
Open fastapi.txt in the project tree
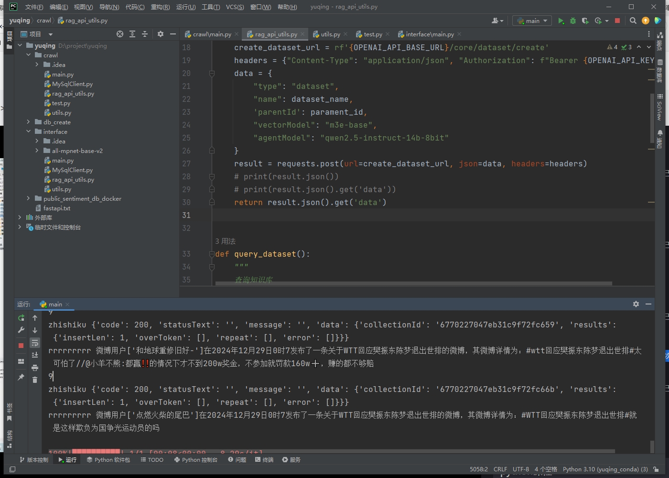(56, 208)
